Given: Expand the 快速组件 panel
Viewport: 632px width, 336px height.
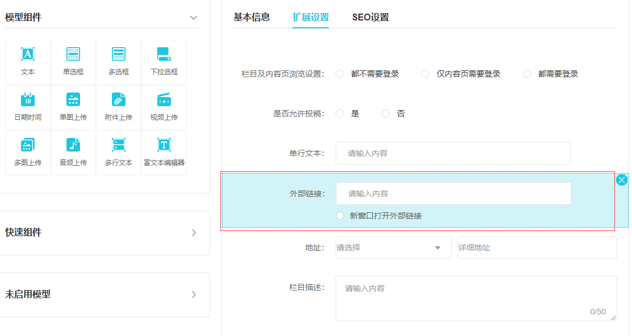Looking at the screenshot, I should 194,233.
